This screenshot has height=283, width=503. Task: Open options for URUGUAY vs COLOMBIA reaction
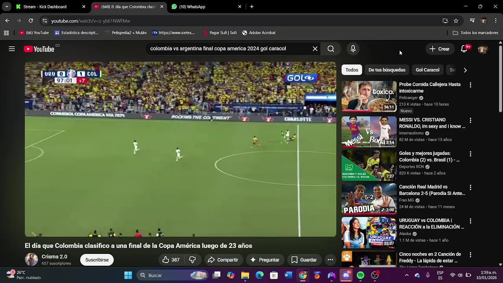click(470, 221)
